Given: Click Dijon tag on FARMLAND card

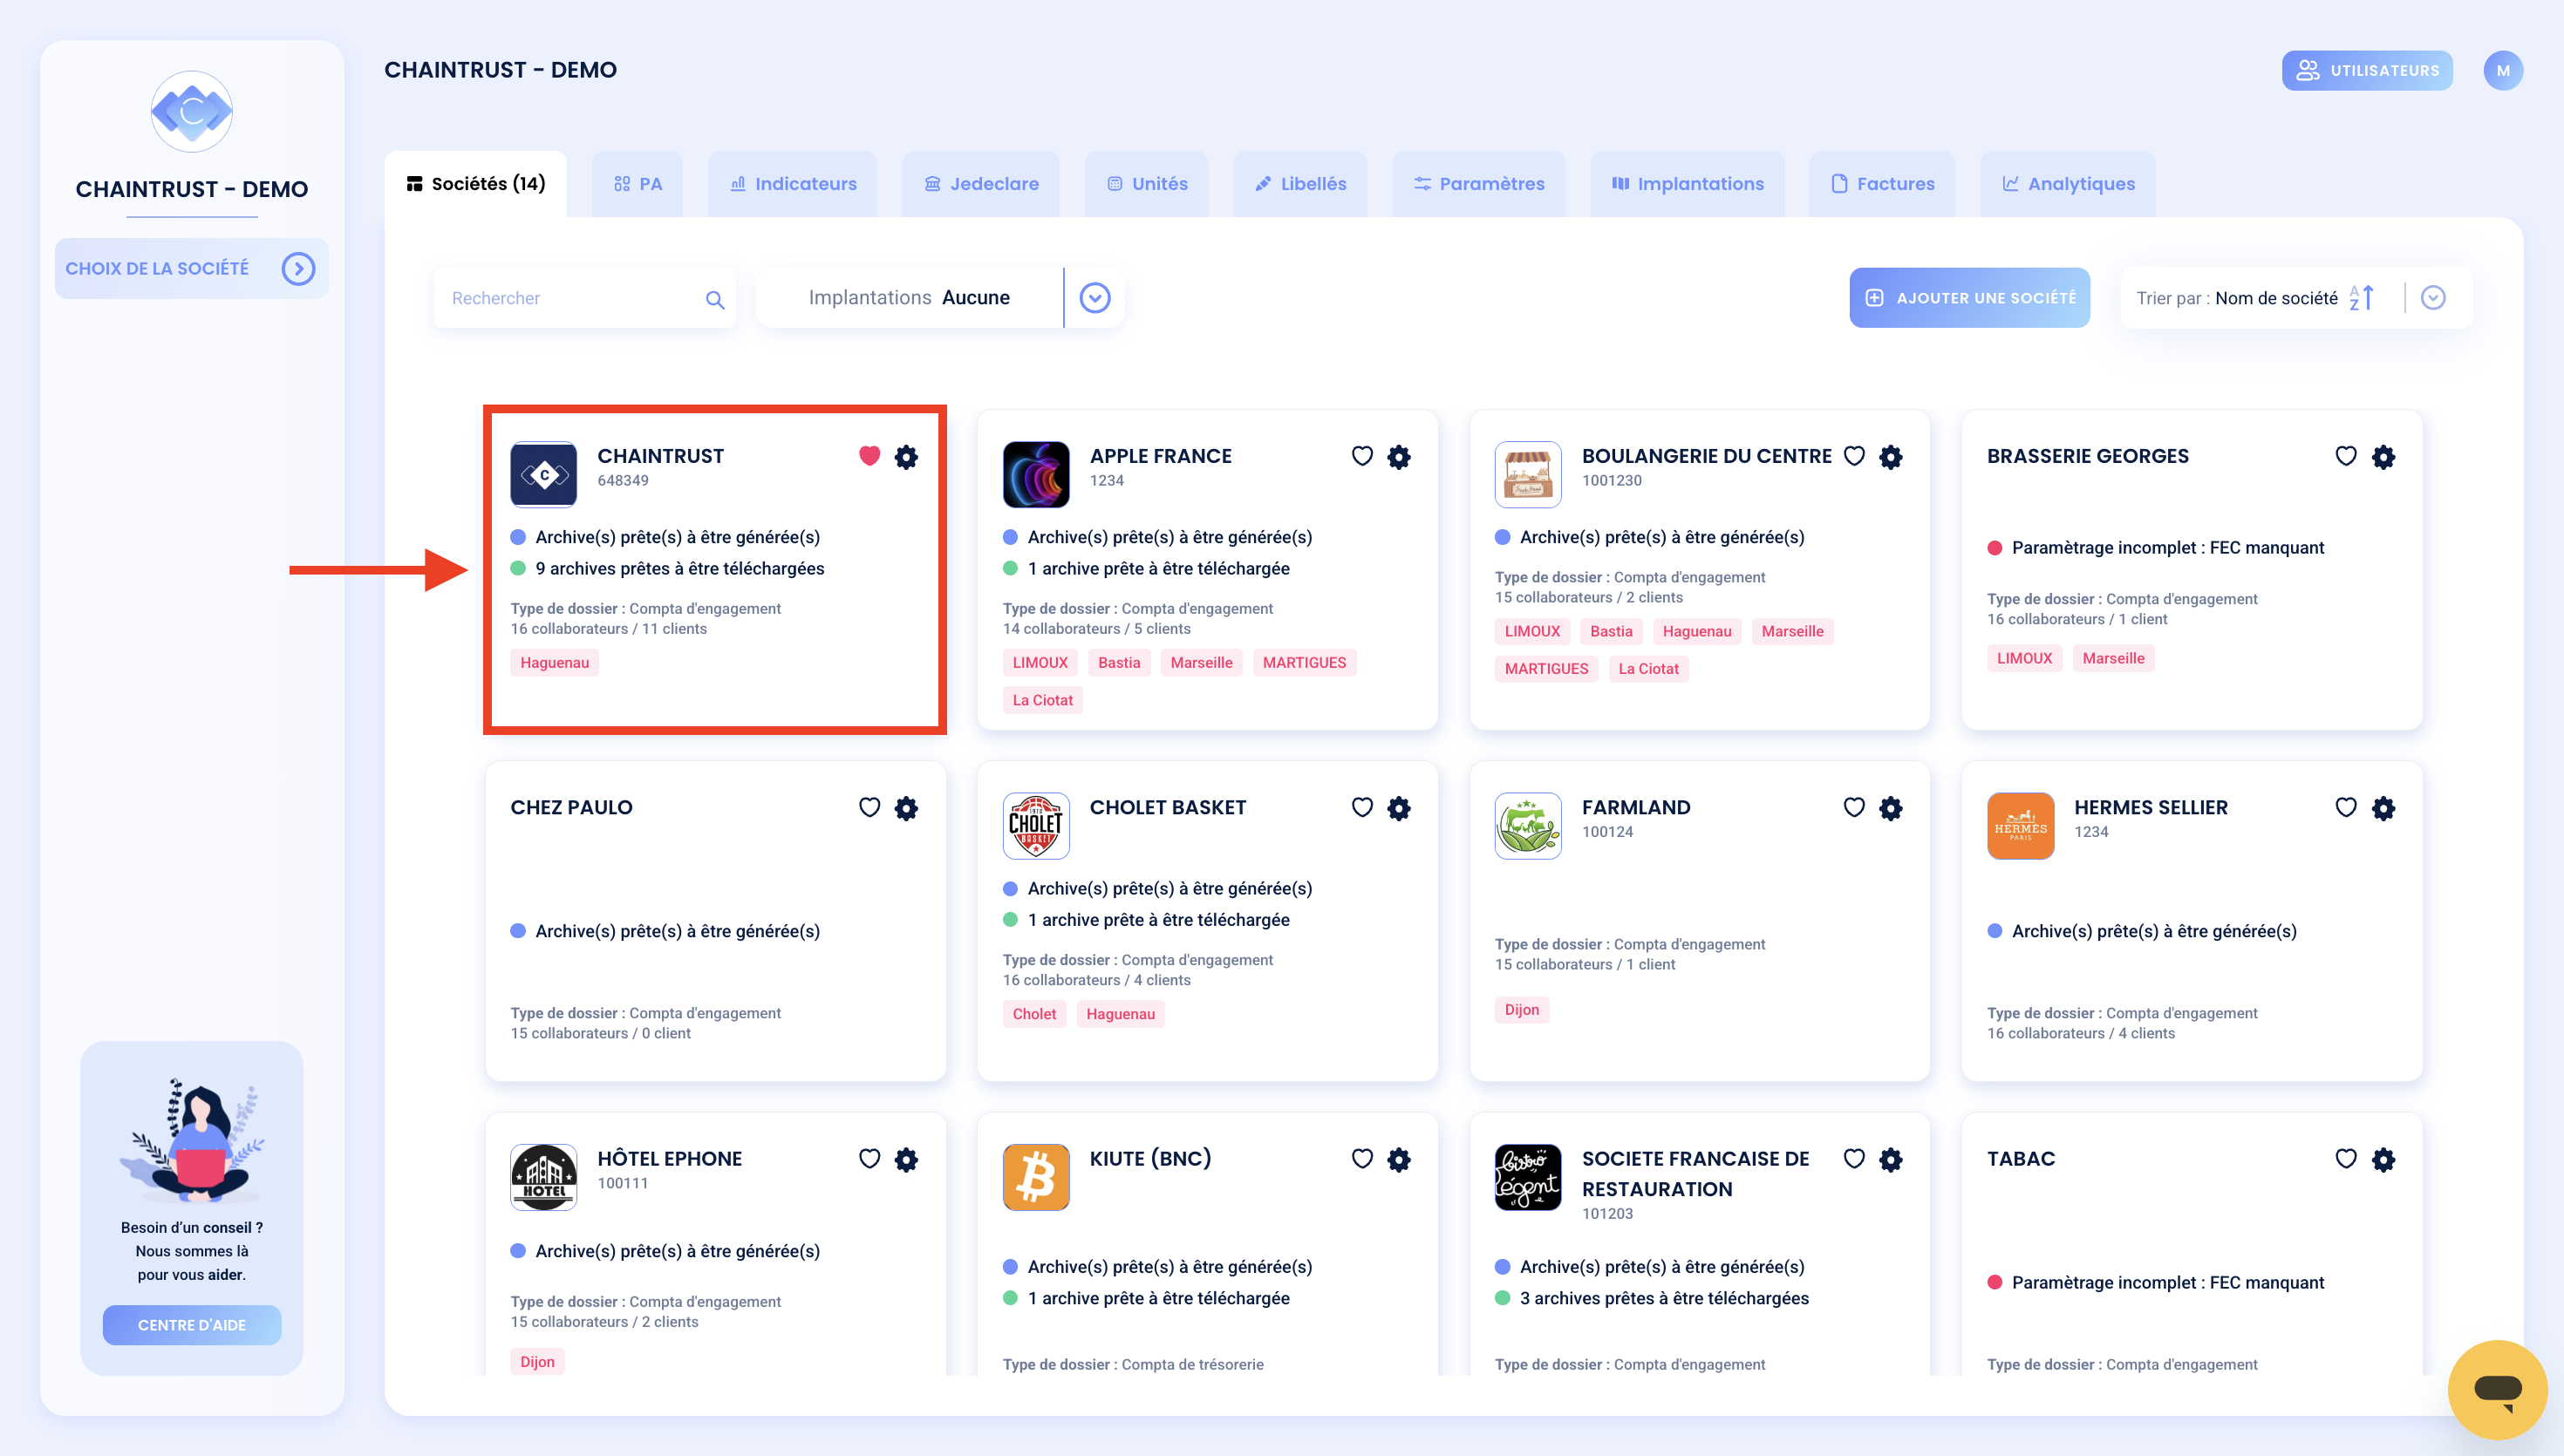Looking at the screenshot, I should pyautogui.click(x=1521, y=1010).
